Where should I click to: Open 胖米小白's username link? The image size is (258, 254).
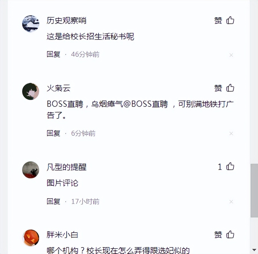coord(62,235)
